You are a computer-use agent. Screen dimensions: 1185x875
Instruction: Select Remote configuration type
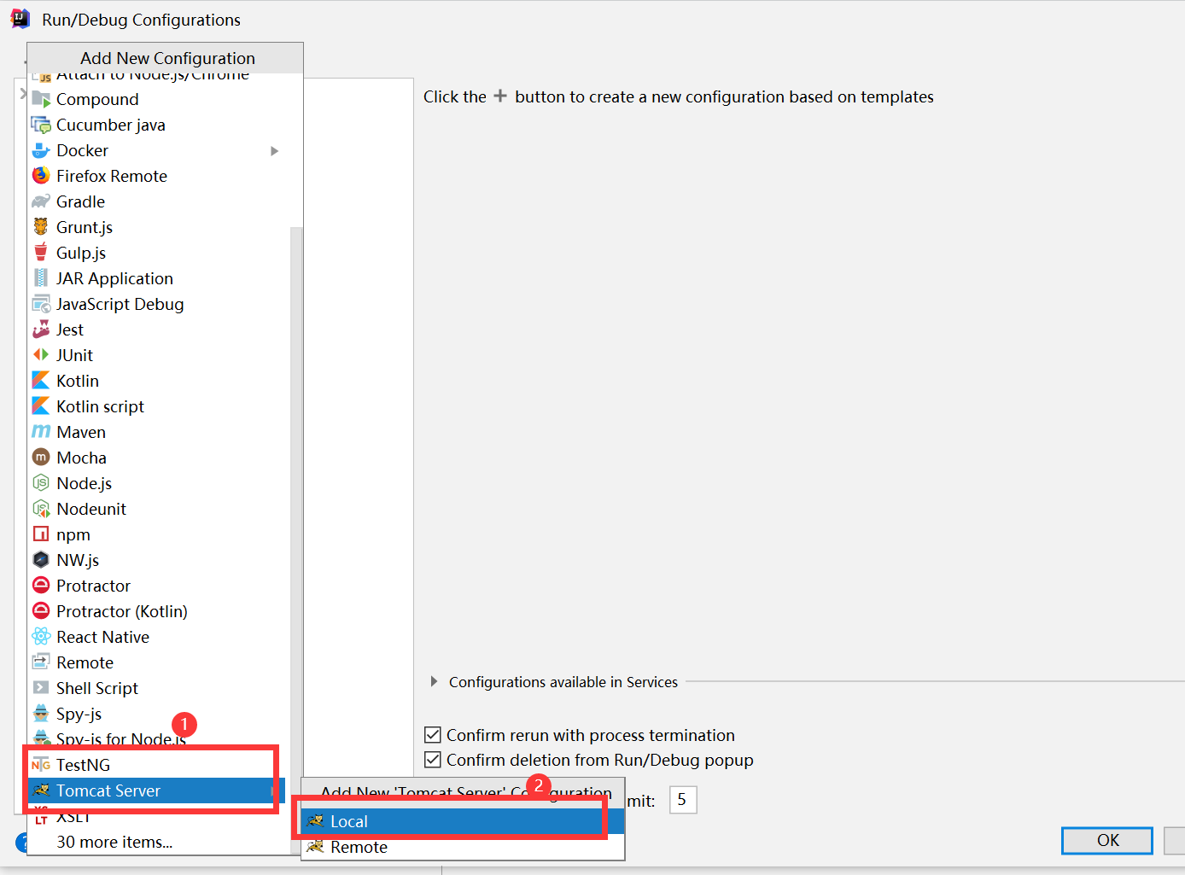159,662
